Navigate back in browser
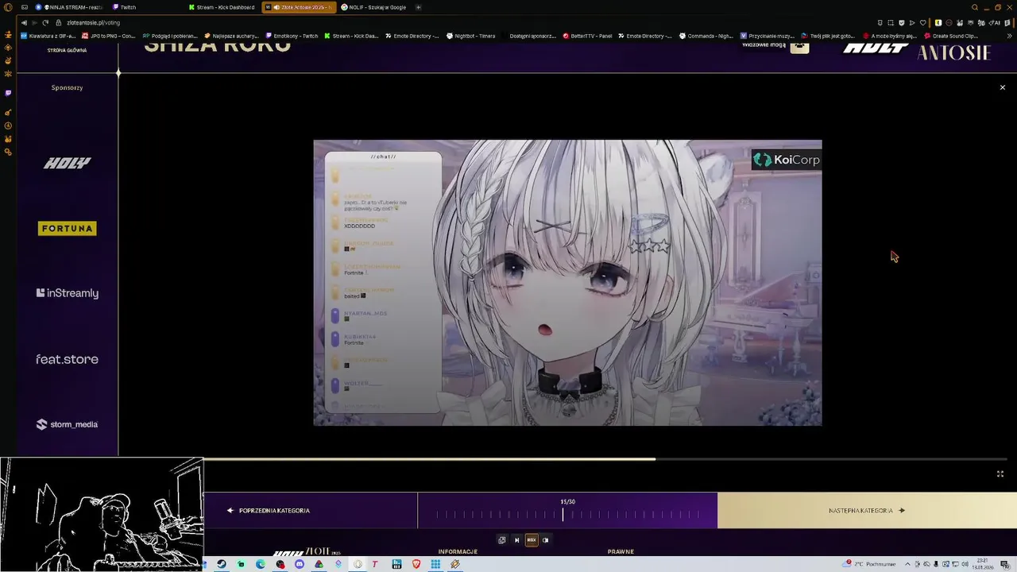This screenshot has height=572, width=1017. [x=24, y=22]
